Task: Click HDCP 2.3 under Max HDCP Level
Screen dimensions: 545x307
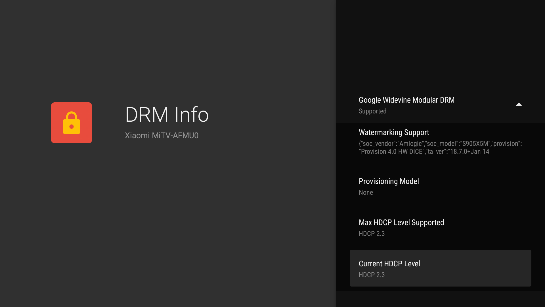Action: (372, 234)
